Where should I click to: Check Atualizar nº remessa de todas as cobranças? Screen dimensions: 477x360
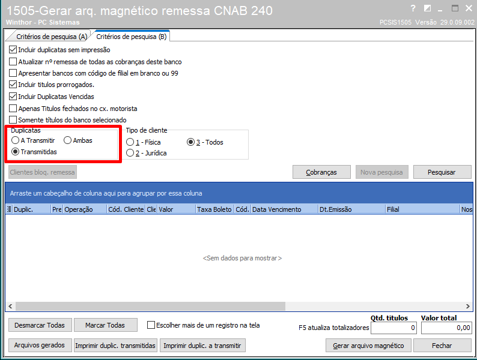13,62
